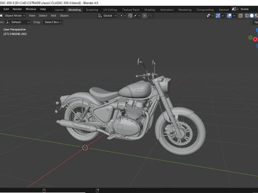
Task: Toggle proportional editing
Action: tap(145, 16)
